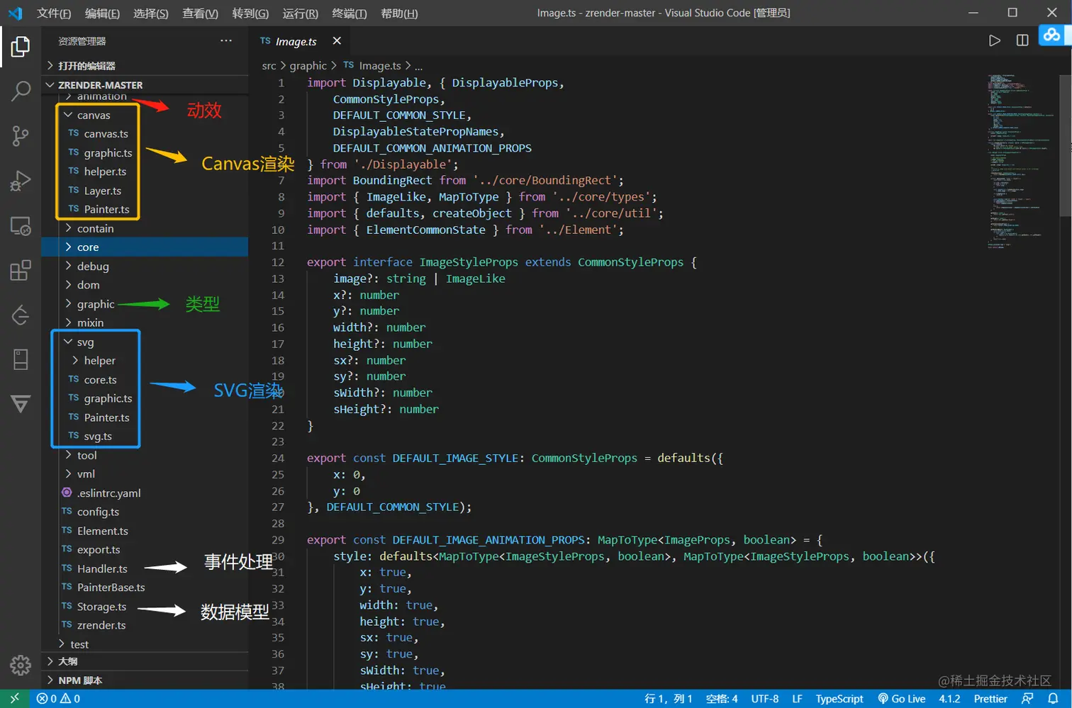
Task: Change the LF end of line sequence
Action: point(797,698)
